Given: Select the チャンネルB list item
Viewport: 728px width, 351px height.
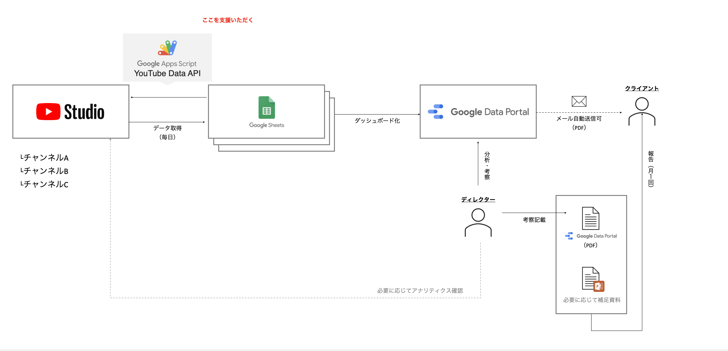Looking at the screenshot, I should coord(45,171).
